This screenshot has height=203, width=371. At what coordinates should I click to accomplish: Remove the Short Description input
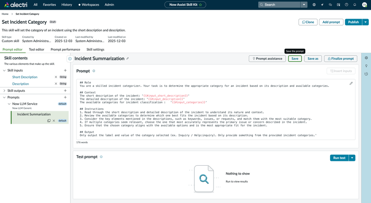coord(56,77)
